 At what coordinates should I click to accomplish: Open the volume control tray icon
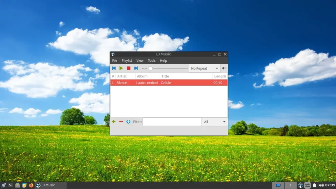point(321,185)
